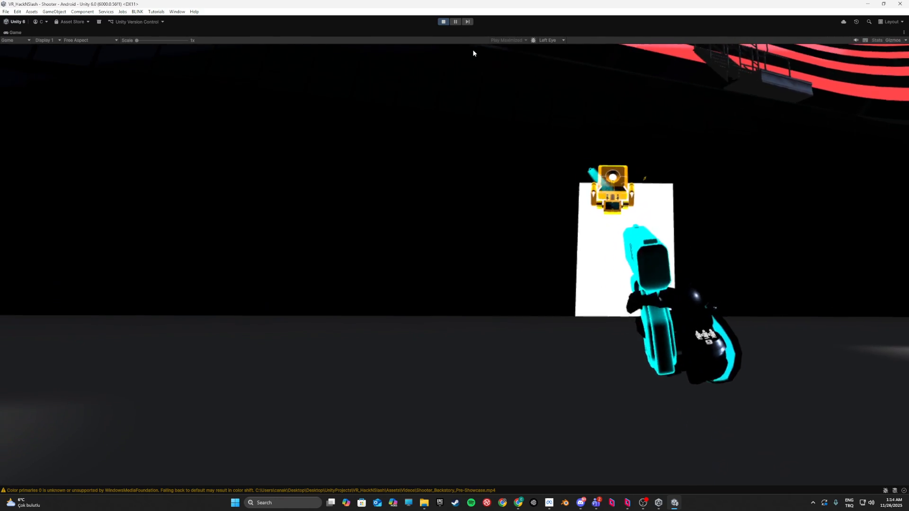Toggle the Shortcuts keyboard icon
Viewport: 909px width, 511px height.
tap(865, 40)
